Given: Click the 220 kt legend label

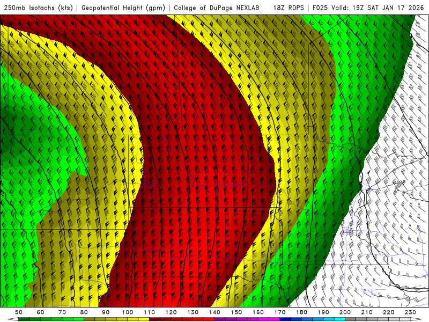Looking at the screenshot, I should click(x=388, y=312).
